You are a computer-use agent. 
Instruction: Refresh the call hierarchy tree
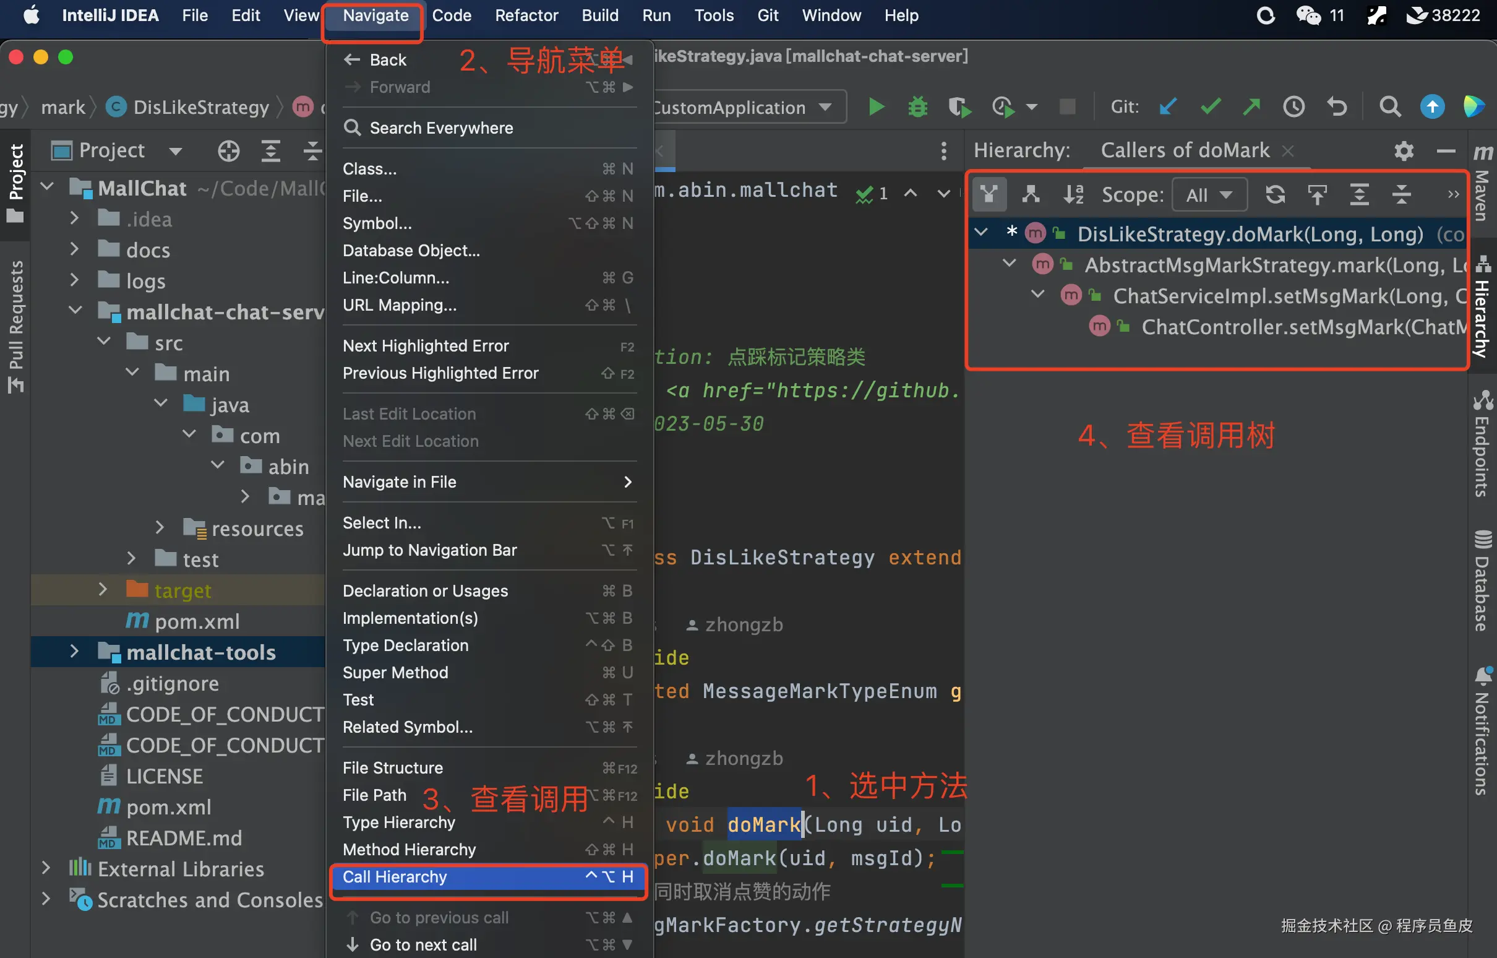pyautogui.click(x=1275, y=195)
